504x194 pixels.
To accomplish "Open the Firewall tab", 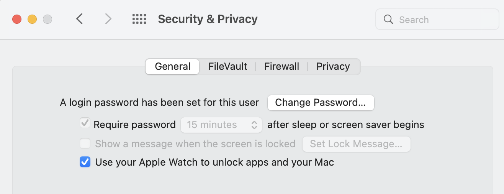I will pos(281,66).
